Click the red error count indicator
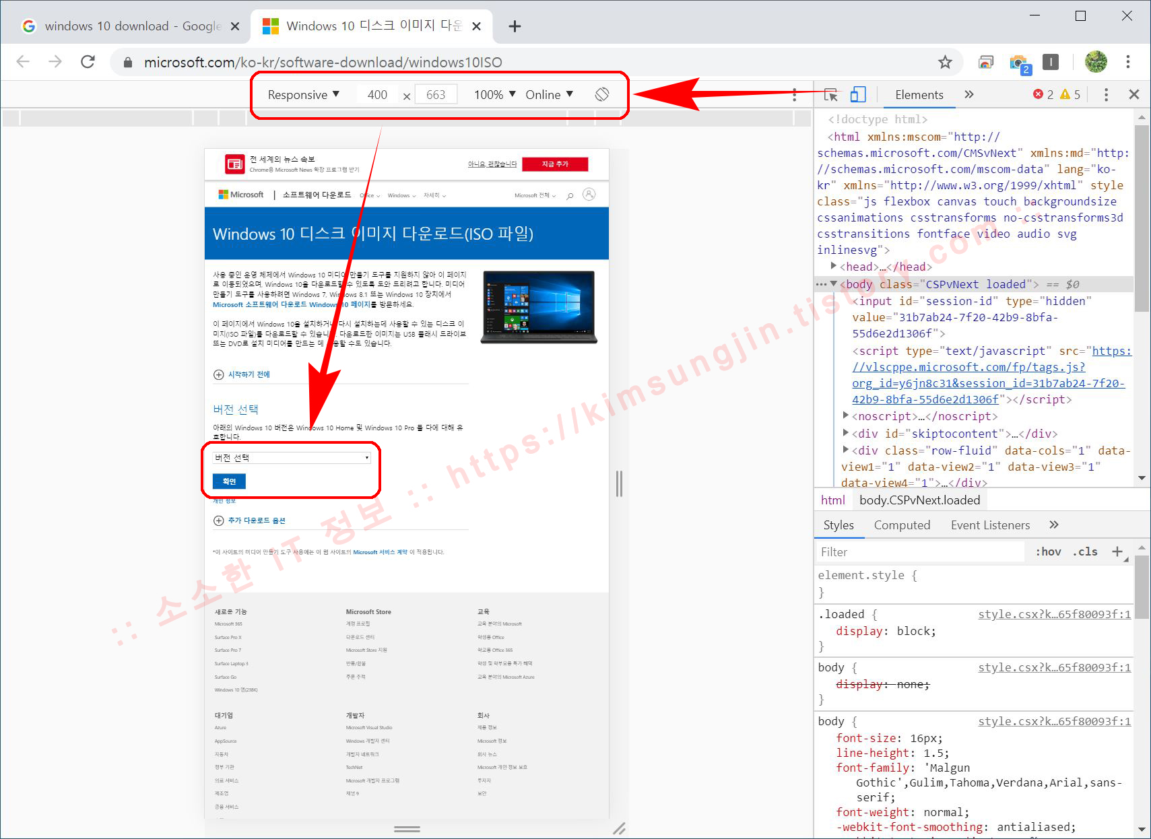Screen dimensions: 1151x839 click(1043, 95)
